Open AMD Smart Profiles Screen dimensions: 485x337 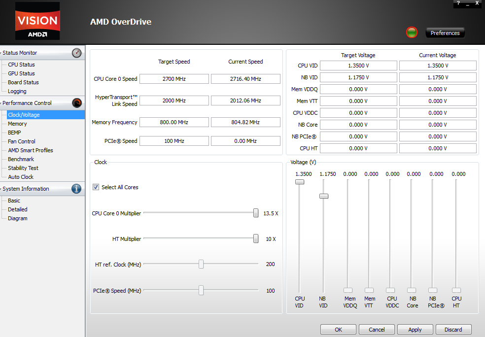click(31, 150)
